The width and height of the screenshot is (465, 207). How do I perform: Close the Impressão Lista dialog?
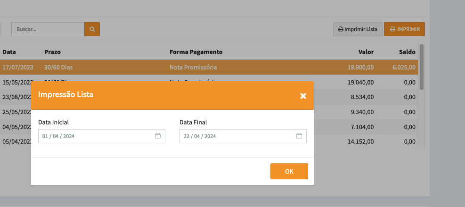tap(303, 96)
